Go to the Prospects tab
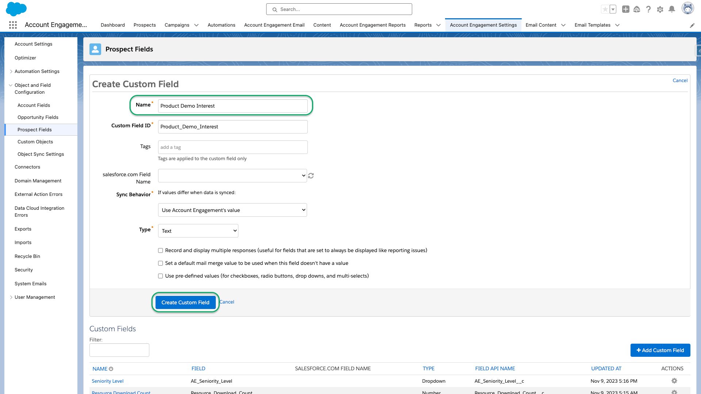The image size is (701, 394). [145, 25]
